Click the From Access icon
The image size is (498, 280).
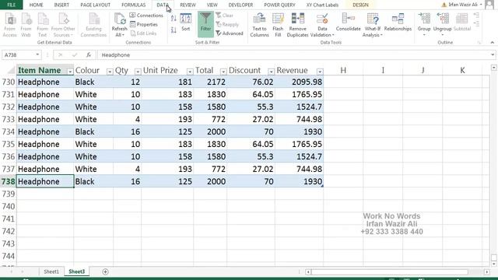[x=10, y=25]
